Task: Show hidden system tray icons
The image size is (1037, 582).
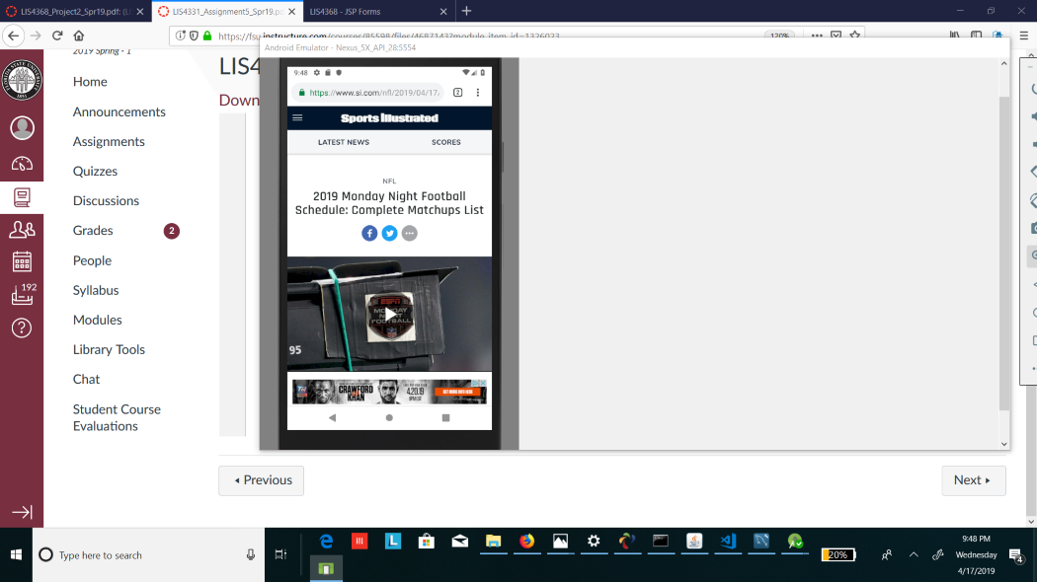Action: (914, 555)
